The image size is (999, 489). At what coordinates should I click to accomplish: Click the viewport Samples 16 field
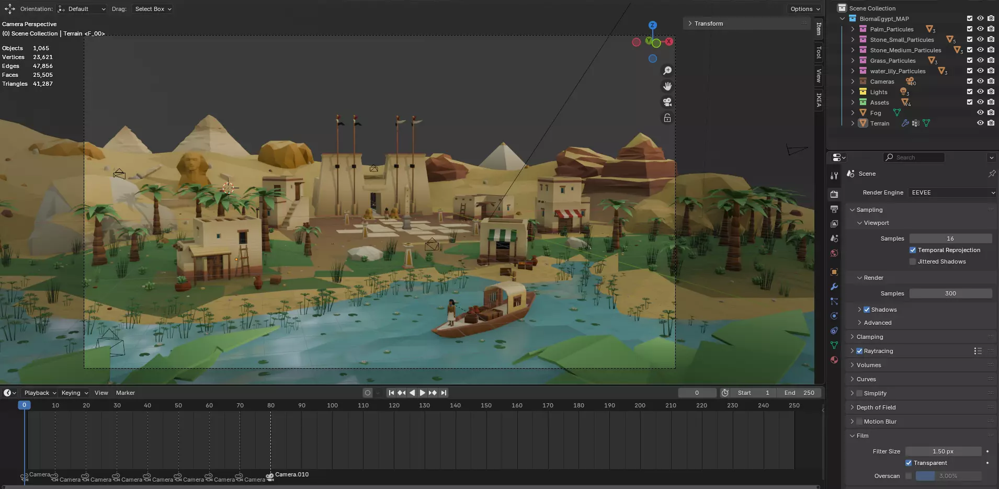(950, 238)
